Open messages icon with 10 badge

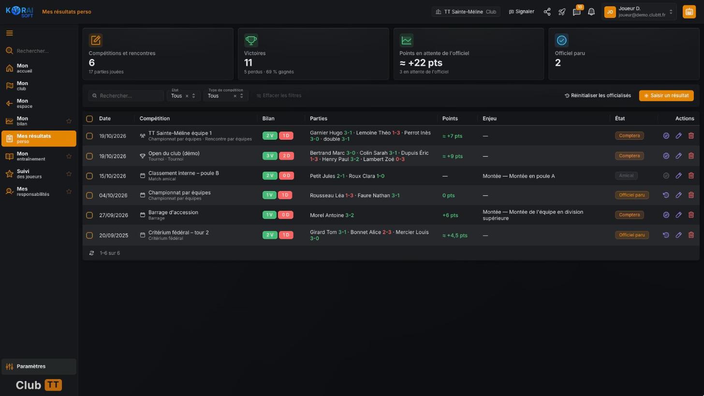(x=576, y=12)
